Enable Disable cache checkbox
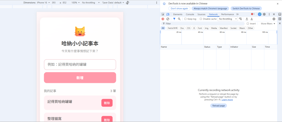 click(x=201, y=19)
